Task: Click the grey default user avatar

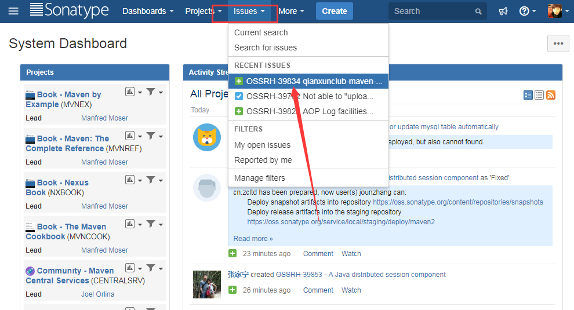Action: pos(207,188)
